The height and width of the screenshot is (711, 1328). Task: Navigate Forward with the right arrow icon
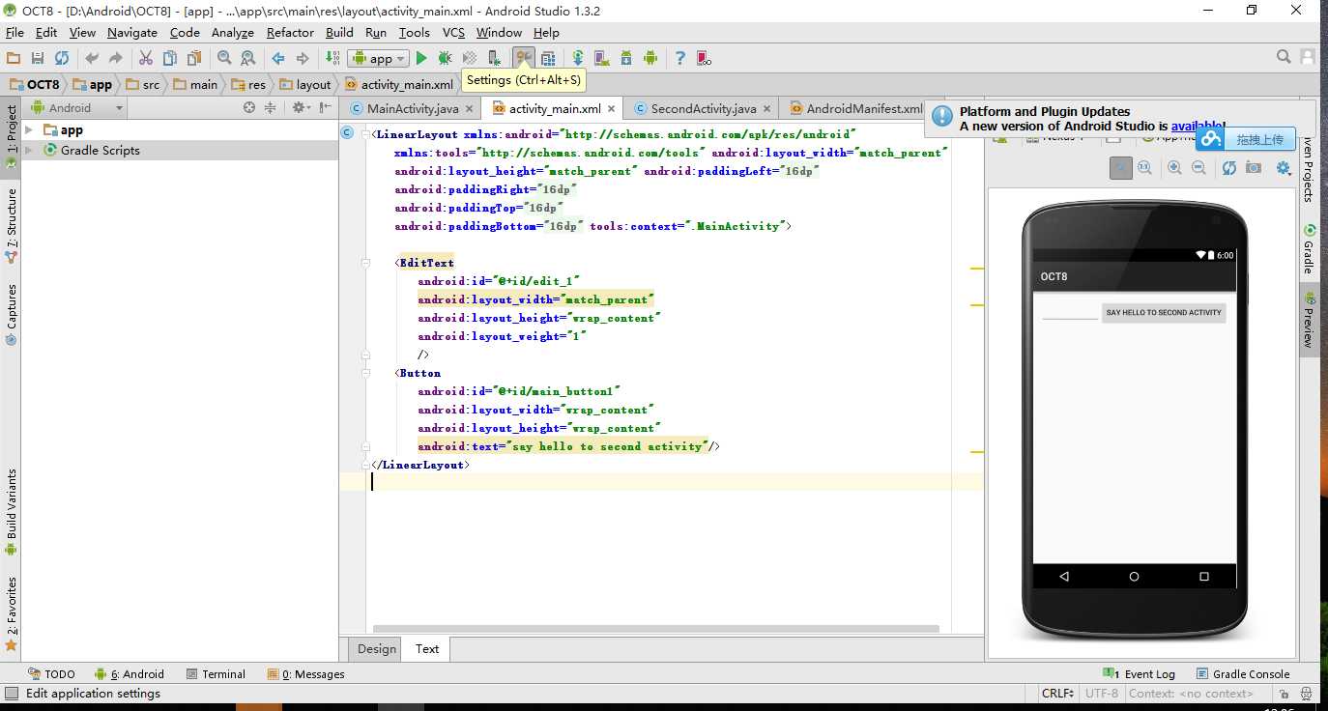(303, 58)
